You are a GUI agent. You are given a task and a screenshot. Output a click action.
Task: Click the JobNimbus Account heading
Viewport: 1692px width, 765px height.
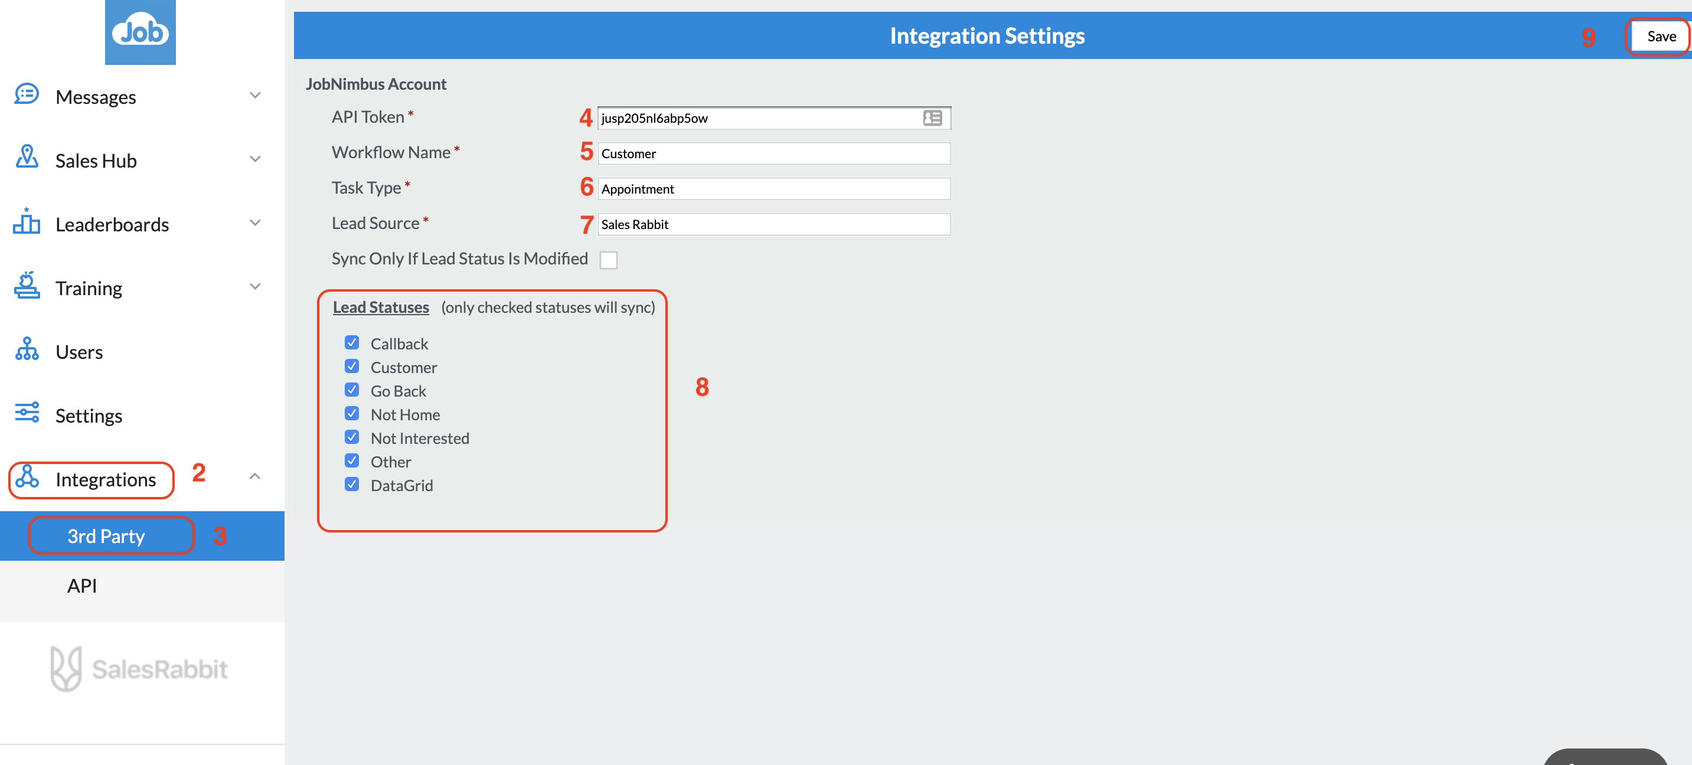375,84
